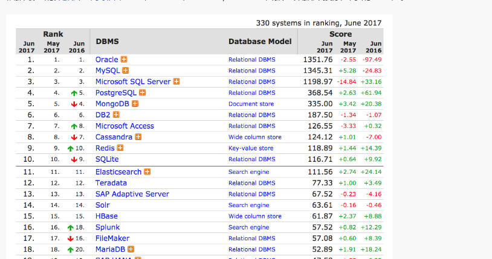The image size is (492, 259).
Task: Open the FileMaker link
Action: tap(112, 238)
